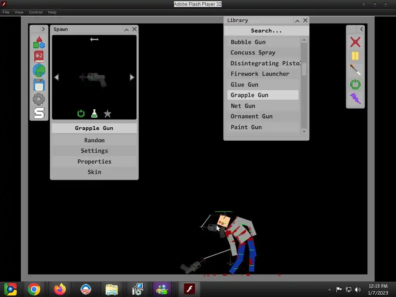Viewport: 396px width, 297px height.
Task: Click the Random button
Action: click(x=94, y=140)
